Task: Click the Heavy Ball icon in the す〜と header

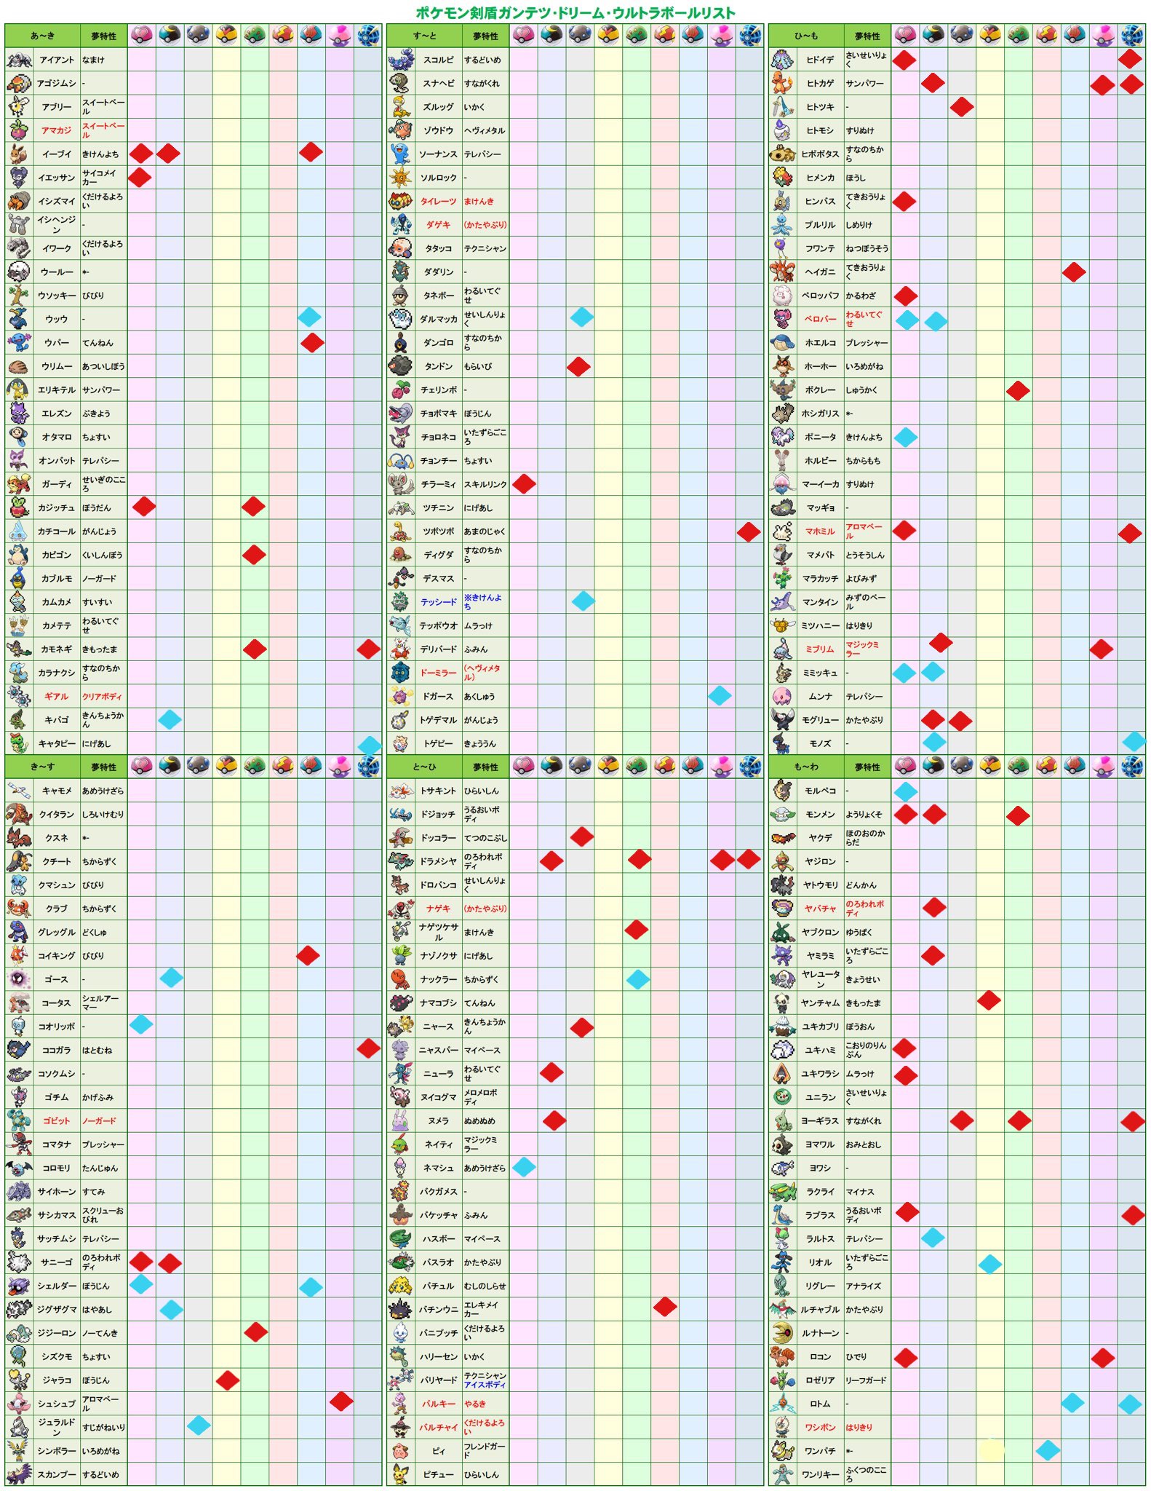Action: pyautogui.click(x=580, y=35)
